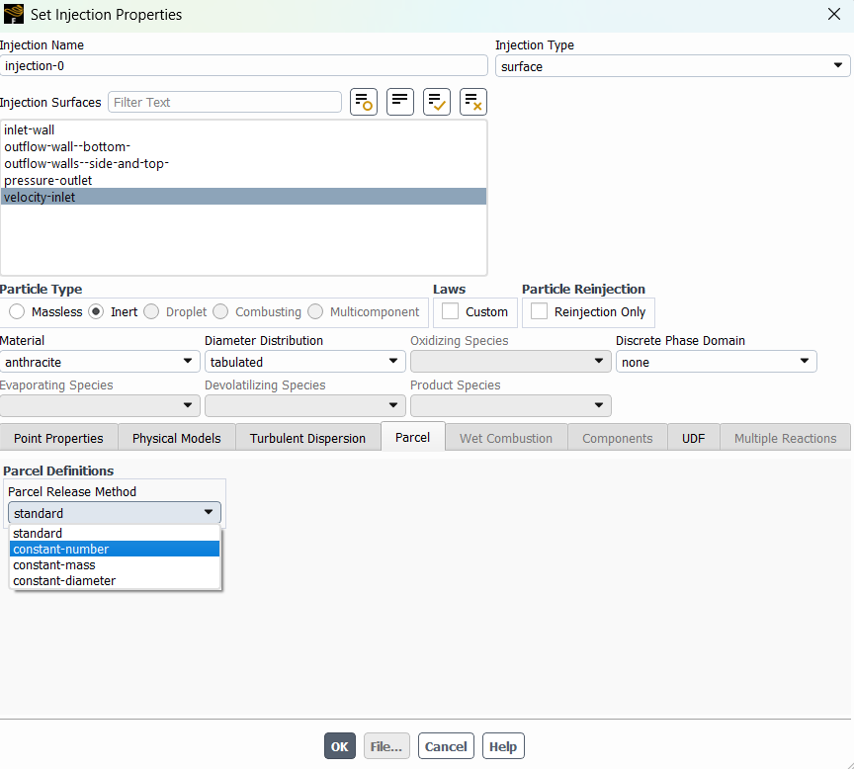The height and width of the screenshot is (769, 854).
Task: Expand the Material anthracite dropdown
Action: point(100,362)
